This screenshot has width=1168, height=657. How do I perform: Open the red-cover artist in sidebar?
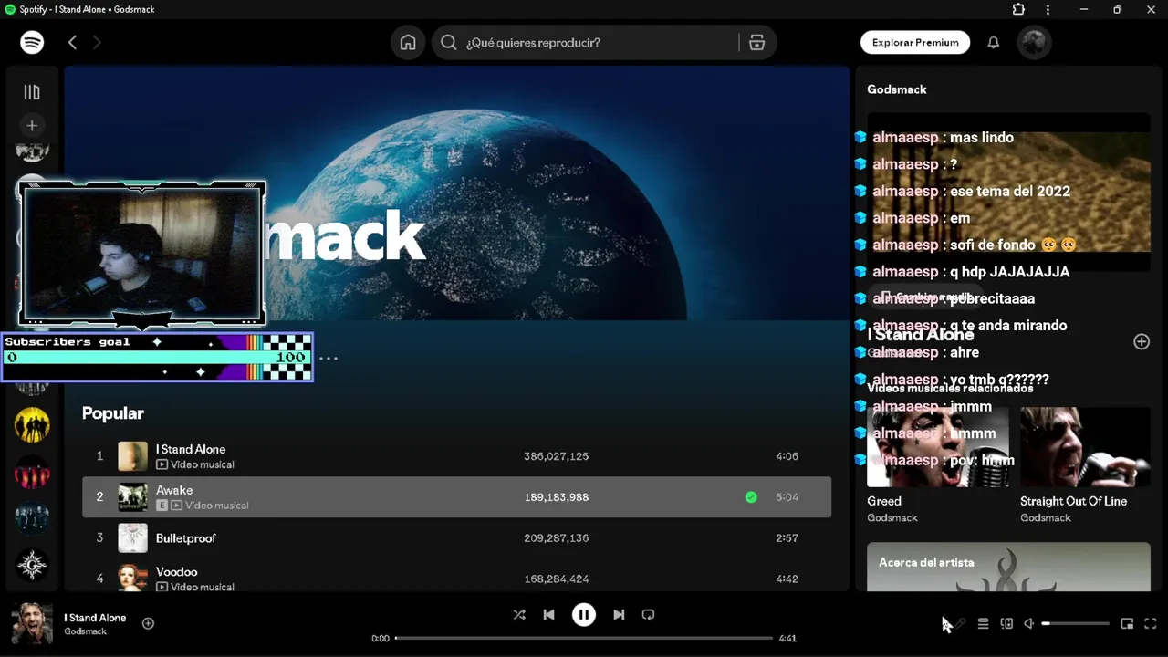coord(32,472)
